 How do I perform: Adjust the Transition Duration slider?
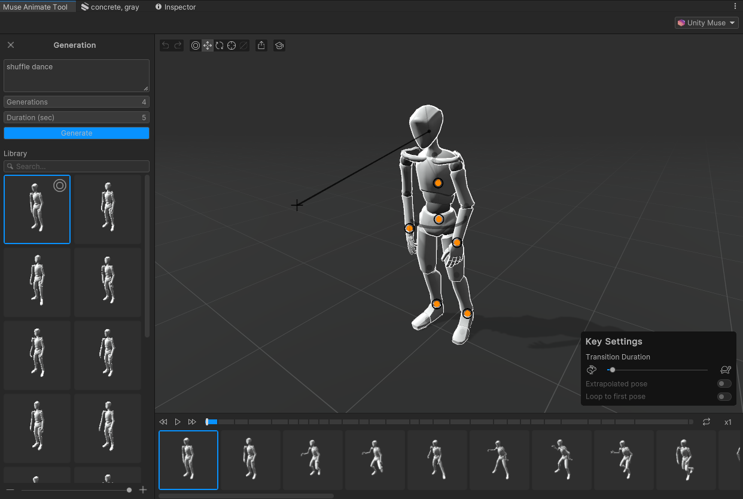[x=657, y=370]
